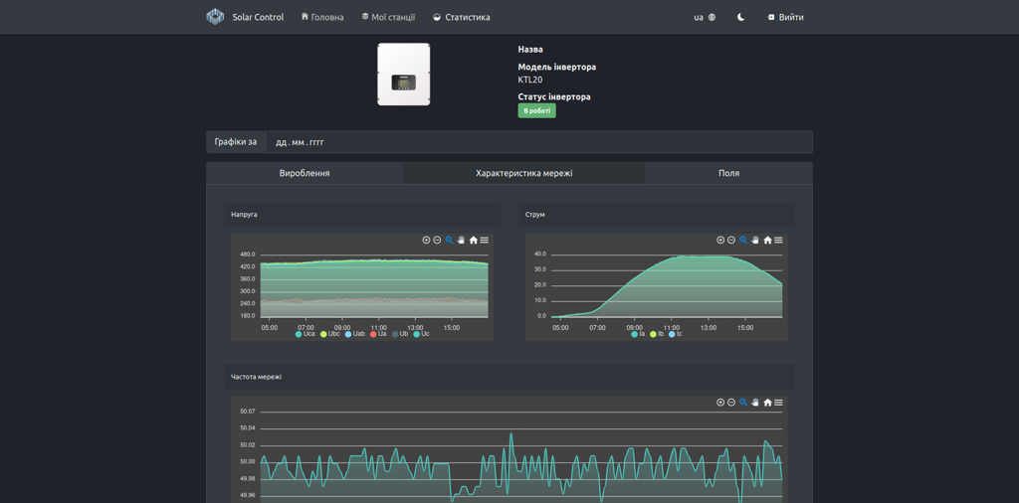Click the Solar Control logo icon

click(215, 17)
